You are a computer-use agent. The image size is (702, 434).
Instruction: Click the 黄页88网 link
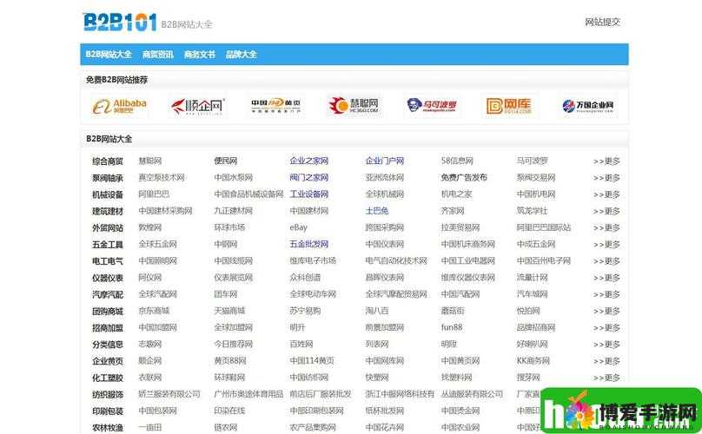[230, 360]
